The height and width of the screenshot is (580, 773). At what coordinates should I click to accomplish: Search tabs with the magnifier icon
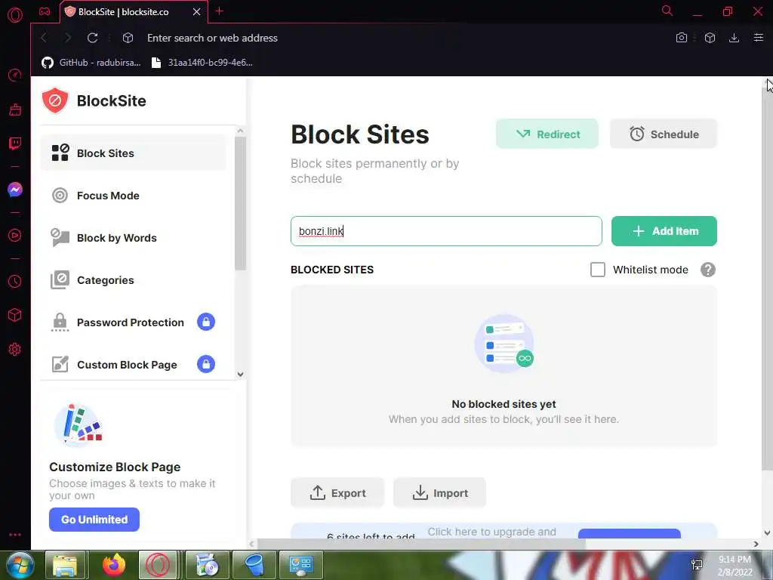(x=667, y=11)
